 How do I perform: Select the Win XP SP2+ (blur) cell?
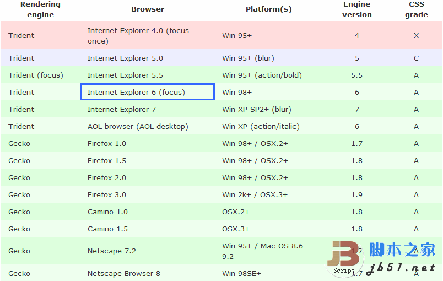[x=269, y=109]
